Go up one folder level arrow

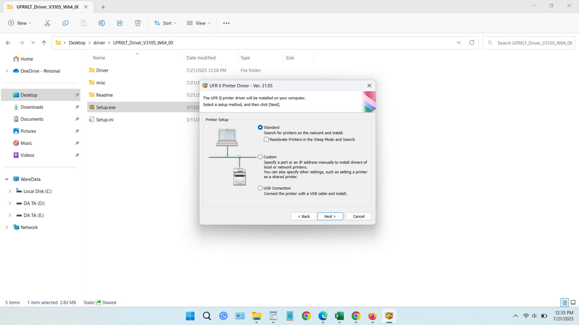pos(44,43)
